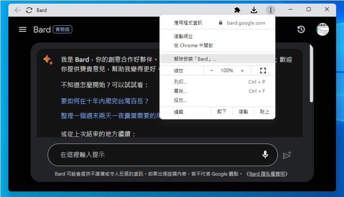Click the send prompt arrow icon
This screenshot has width=344, height=197.
(x=287, y=155)
